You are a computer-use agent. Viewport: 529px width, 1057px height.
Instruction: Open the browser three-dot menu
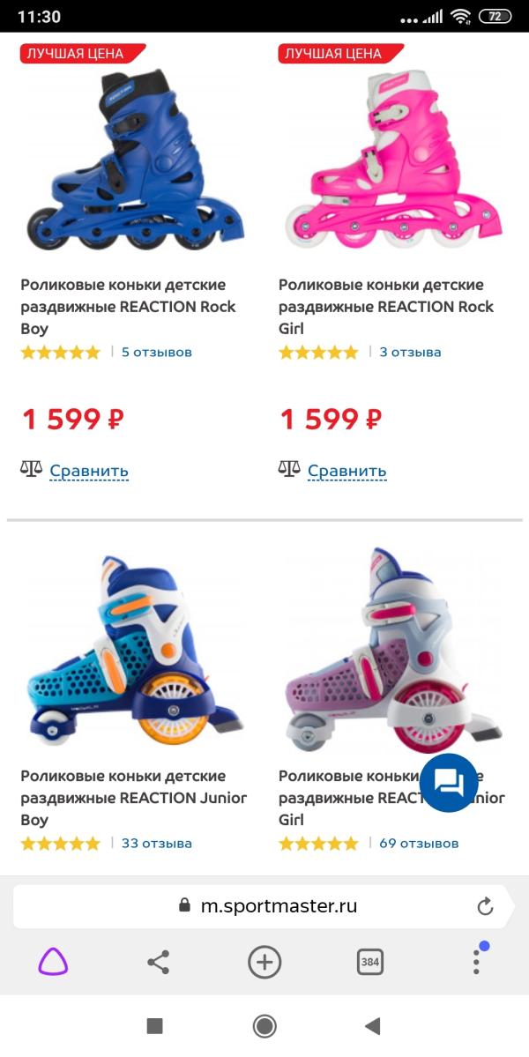click(476, 962)
